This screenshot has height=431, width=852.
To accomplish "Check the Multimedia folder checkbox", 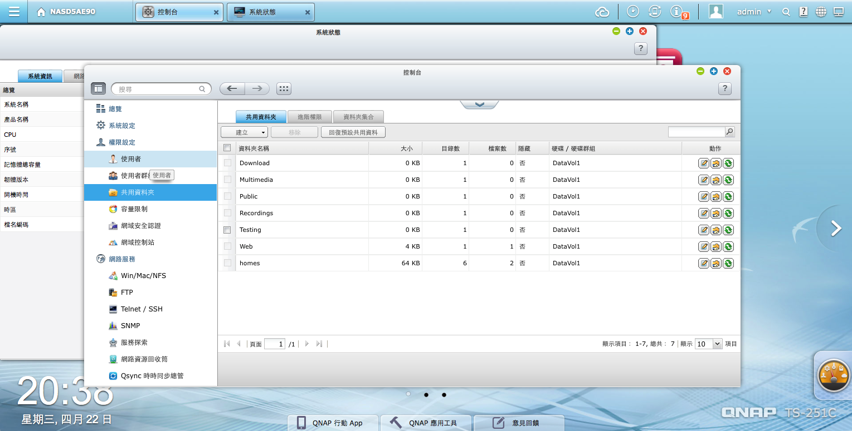I will click(x=227, y=180).
